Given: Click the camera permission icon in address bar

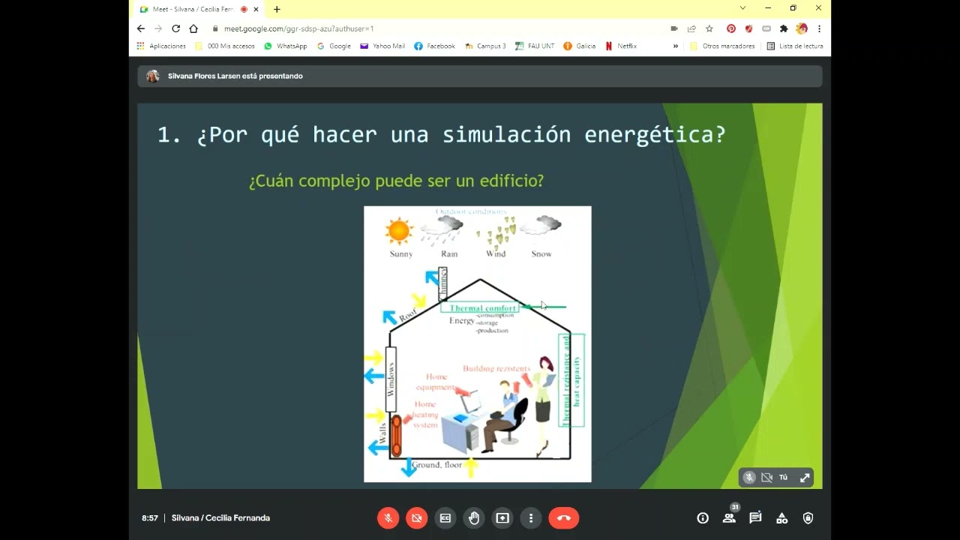Looking at the screenshot, I should tap(674, 28).
